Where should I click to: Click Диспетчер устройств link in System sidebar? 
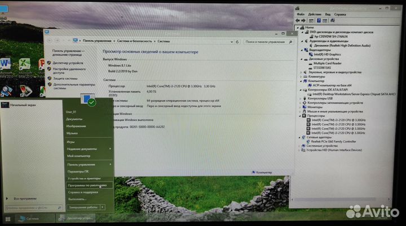pos(68,63)
